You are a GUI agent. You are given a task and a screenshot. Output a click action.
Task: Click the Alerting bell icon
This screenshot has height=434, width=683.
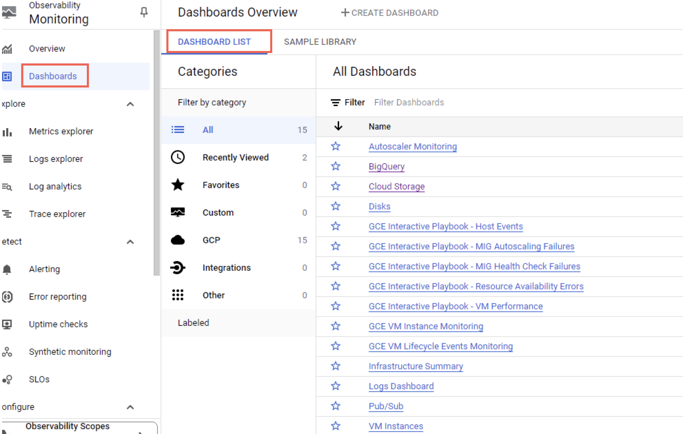tap(7, 269)
